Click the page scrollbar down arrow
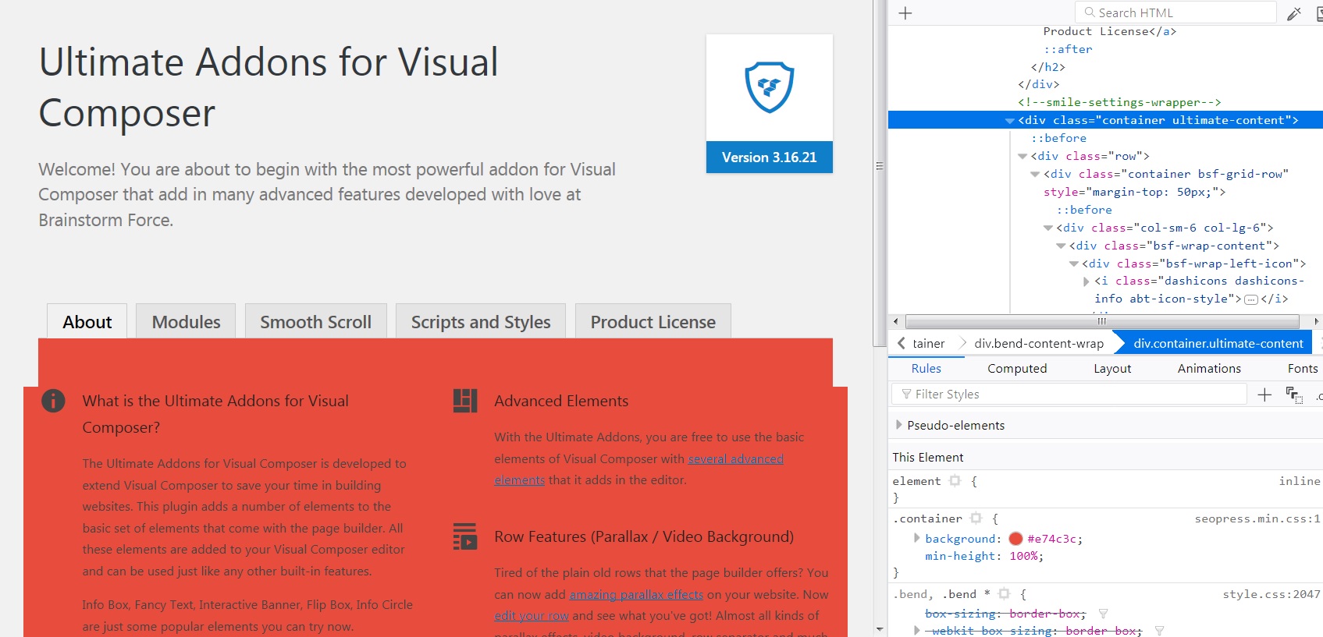Viewport: 1323px width, 637px height. [880, 629]
